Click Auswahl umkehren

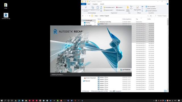pos(151,11)
